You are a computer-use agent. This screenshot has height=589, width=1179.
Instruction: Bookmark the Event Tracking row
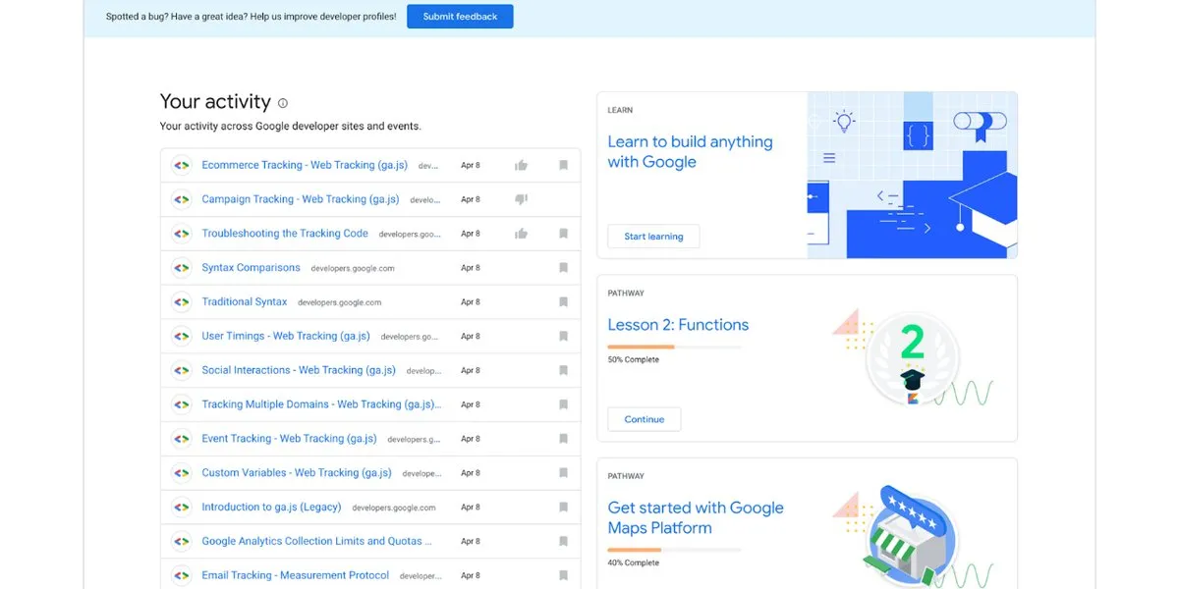click(x=564, y=439)
